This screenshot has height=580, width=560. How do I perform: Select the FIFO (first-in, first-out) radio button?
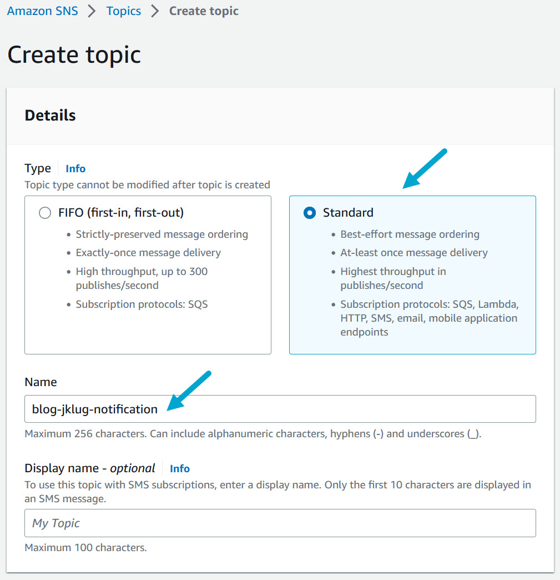click(45, 213)
